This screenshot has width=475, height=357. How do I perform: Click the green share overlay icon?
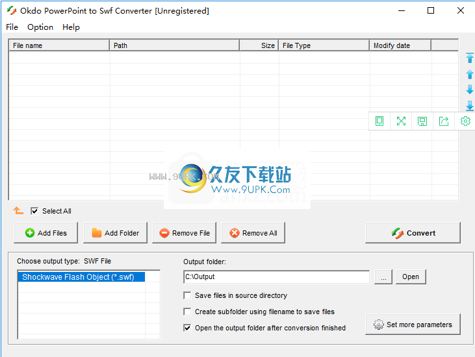point(444,121)
